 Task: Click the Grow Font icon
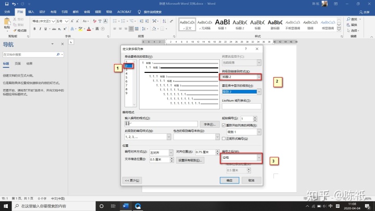tap(72, 21)
